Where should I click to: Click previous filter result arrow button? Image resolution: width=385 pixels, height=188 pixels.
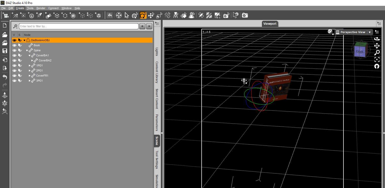click(142, 26)
